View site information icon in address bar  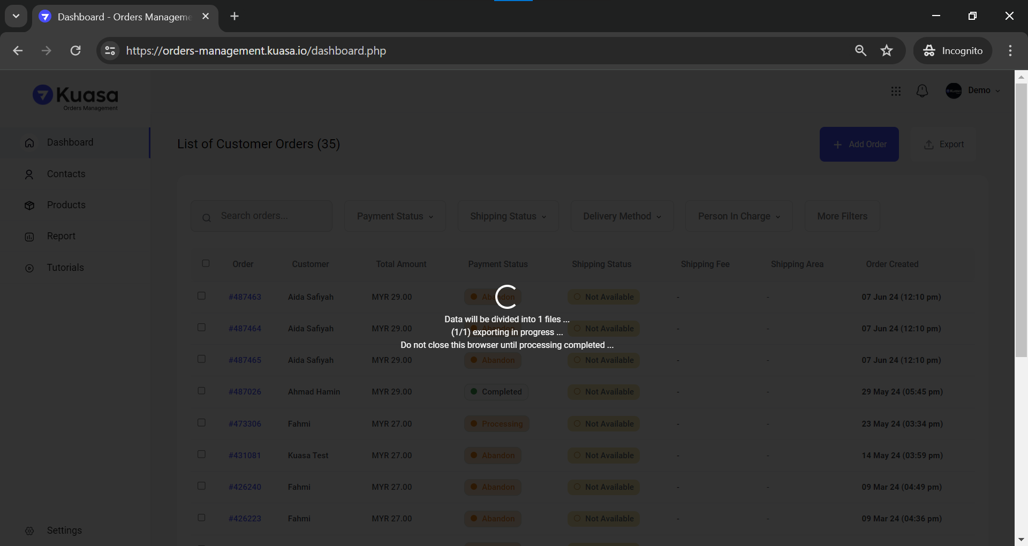(110, 51)
